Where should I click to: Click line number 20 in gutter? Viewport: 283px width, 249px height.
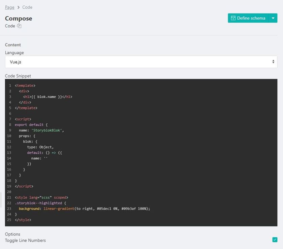coord(9,192)
